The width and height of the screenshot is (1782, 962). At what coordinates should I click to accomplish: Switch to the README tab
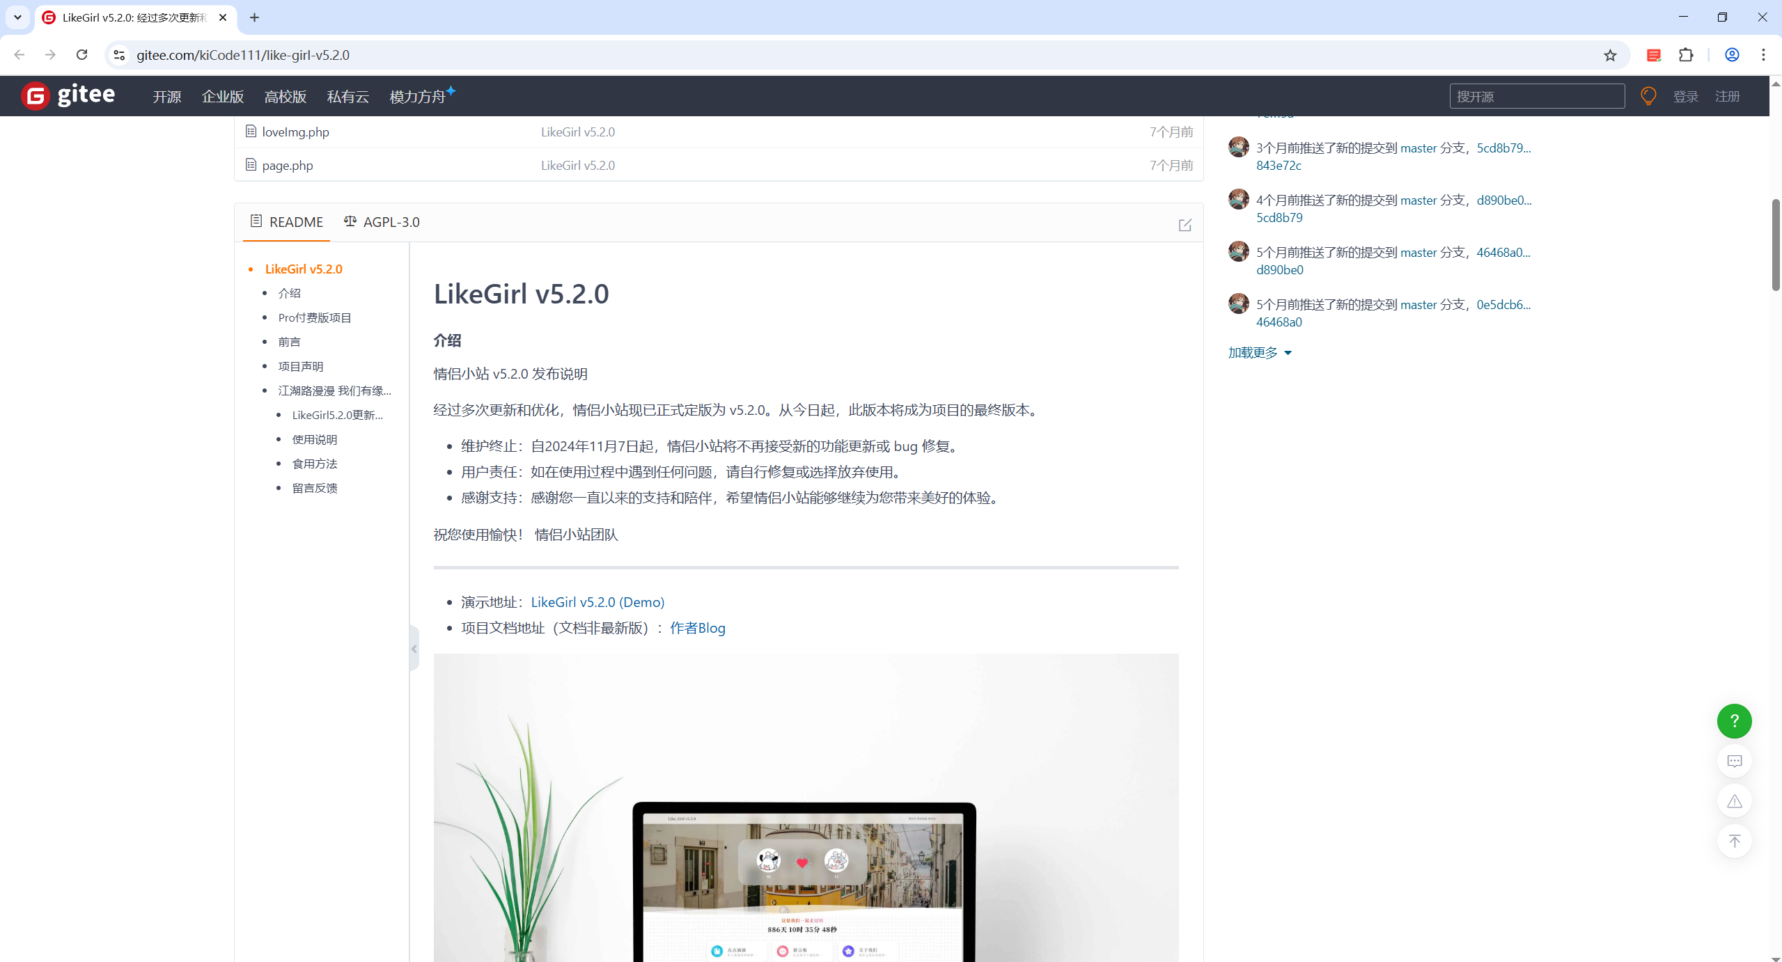click(x=286, y=222)
